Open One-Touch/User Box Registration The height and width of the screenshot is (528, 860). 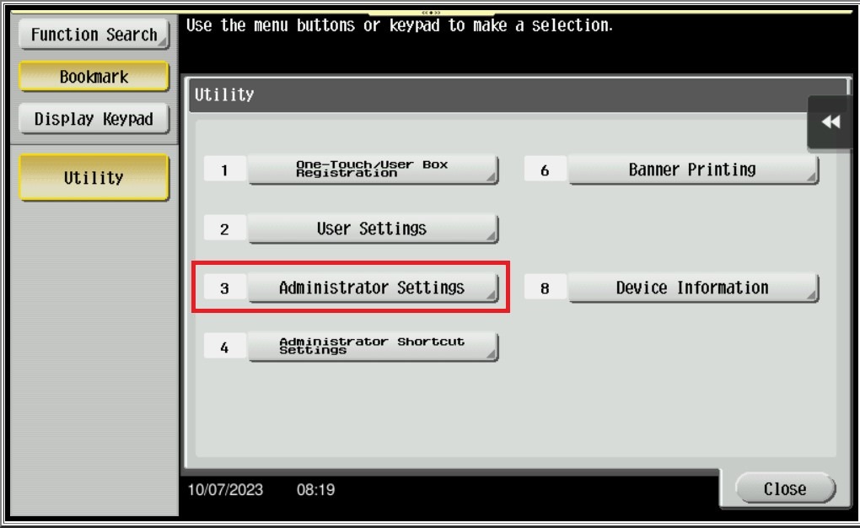pyautogui.click(x=373, y=169)
